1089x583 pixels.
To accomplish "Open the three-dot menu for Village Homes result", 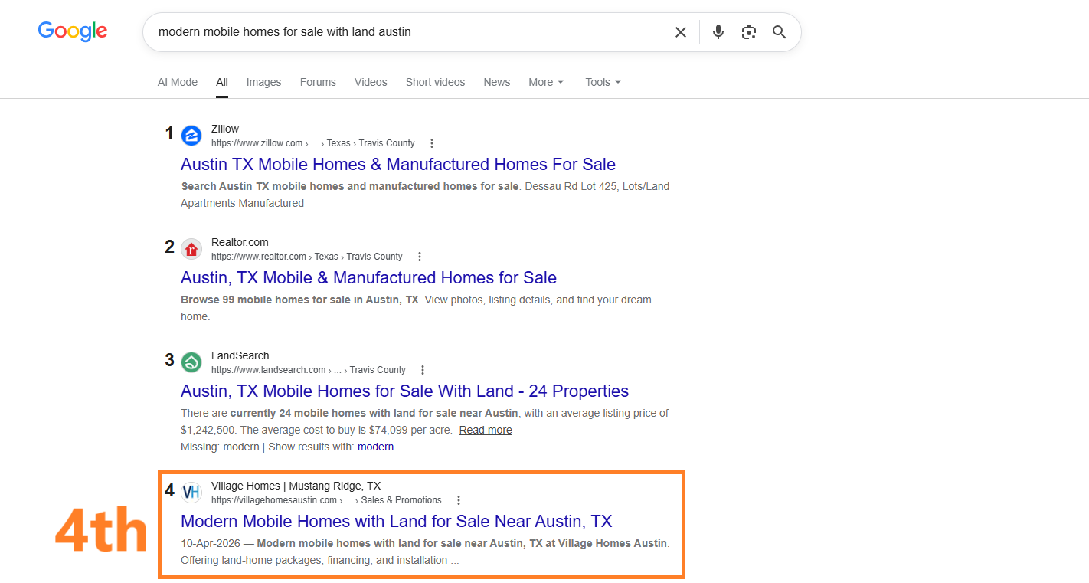I will [459, 500].
